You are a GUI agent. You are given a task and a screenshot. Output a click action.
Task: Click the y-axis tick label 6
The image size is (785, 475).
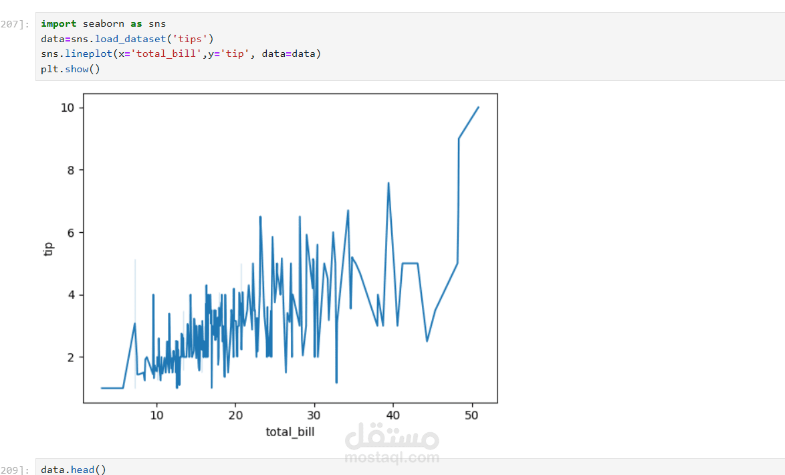click(71, 233)
